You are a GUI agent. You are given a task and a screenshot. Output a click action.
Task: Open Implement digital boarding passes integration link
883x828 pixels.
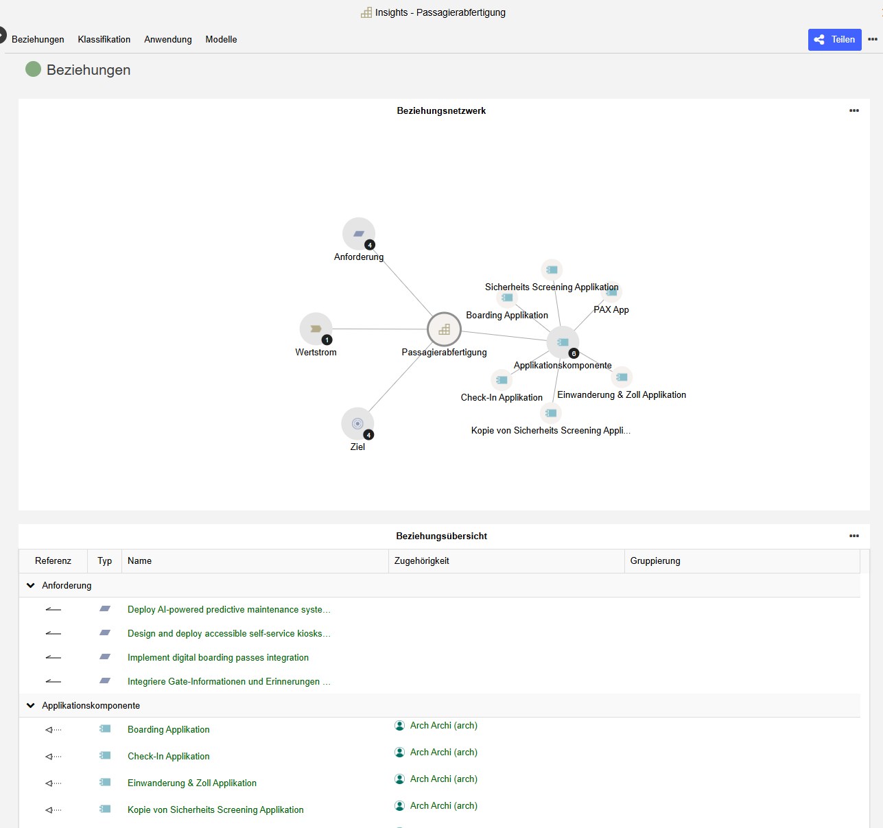(218, 658)
